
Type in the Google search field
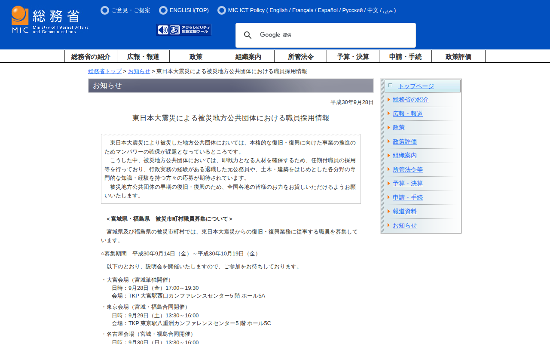pyautogui.click(x=335, y=35)
